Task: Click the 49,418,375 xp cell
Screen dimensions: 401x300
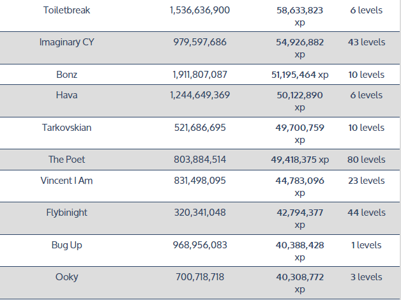Action: pyautogui.click(x=300, y=160)
